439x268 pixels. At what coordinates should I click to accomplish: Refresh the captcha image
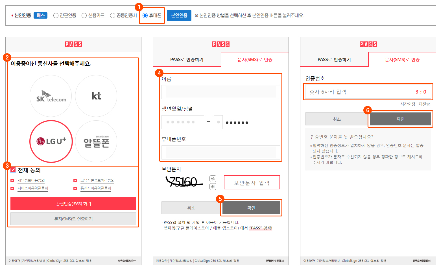pos(213,179)
